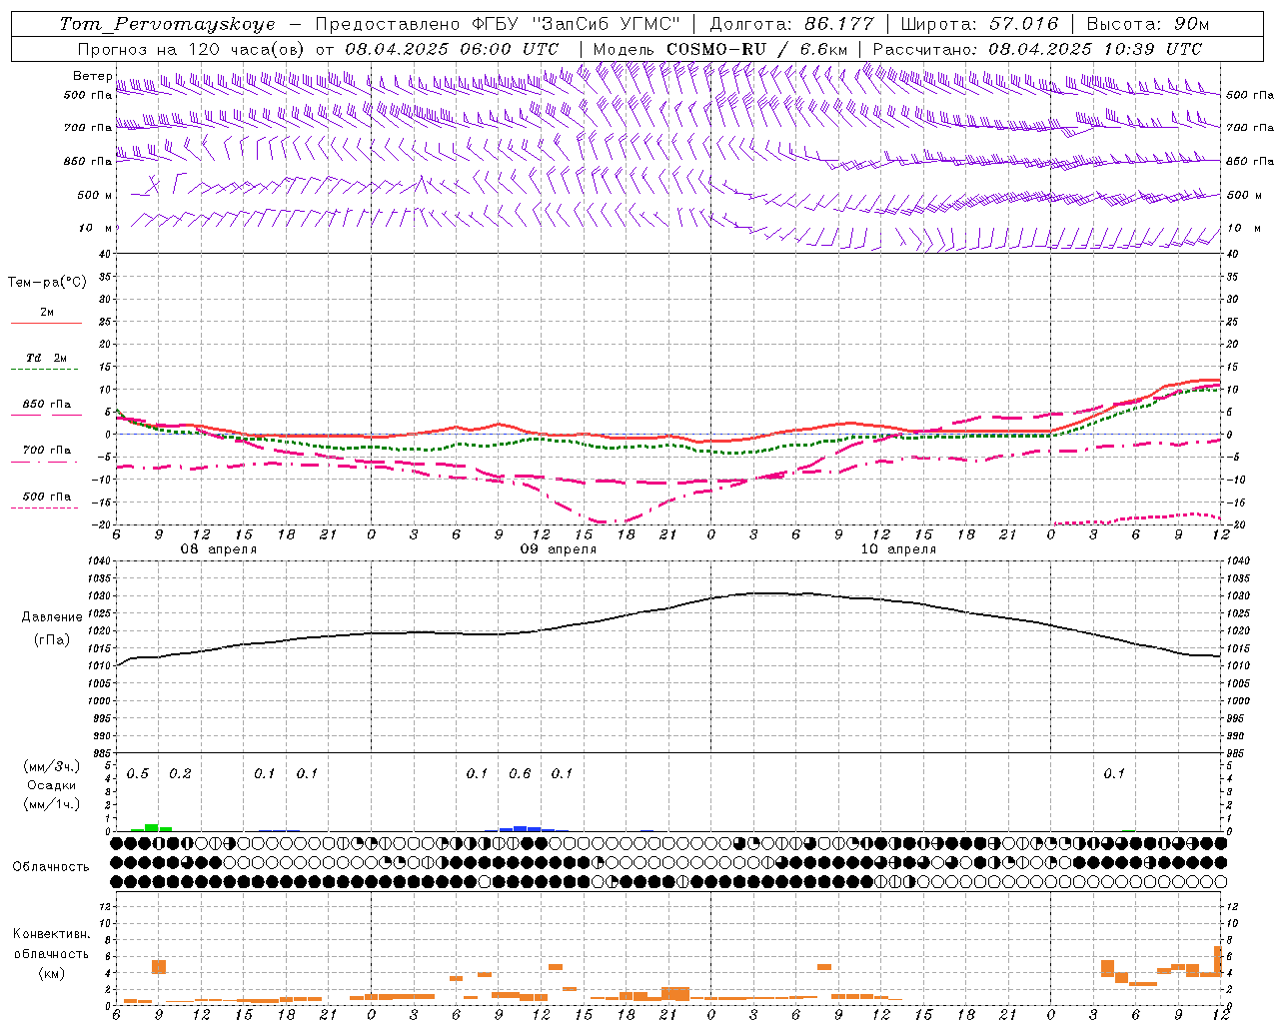Click the '09 апреля' date label
Screen dimensions: 1279x1023
pos(558,549)
